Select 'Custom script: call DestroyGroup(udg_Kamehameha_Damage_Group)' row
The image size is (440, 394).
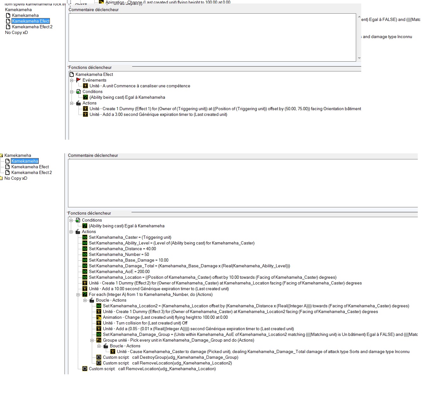point(171,357)
